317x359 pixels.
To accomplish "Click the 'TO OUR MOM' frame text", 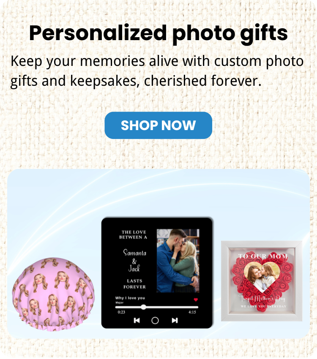I will (263, 256).
